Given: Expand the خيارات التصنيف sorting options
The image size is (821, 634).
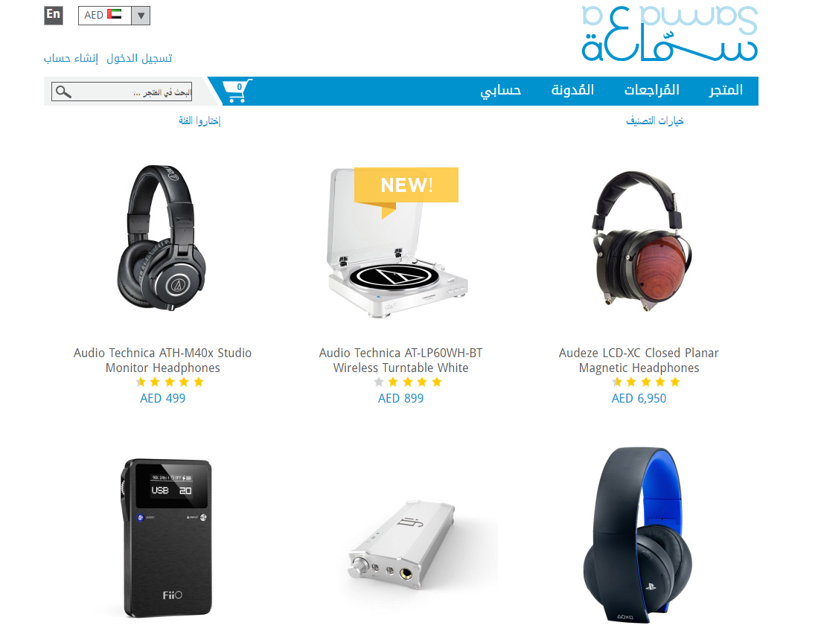Looking at the screenshot, I should coord(654,121).
